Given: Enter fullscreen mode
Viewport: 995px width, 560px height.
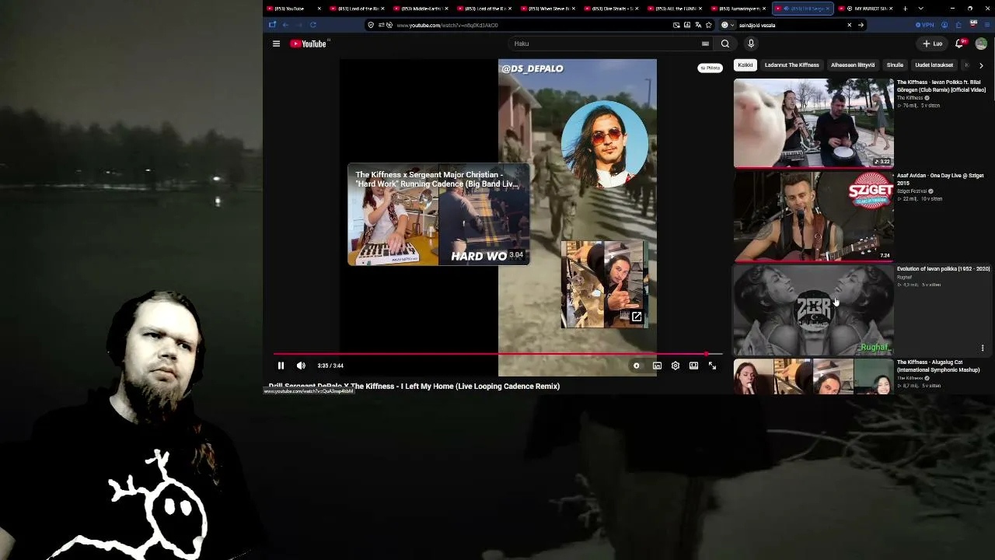Looking at the screenshot, I should pyautogui.click(x=712, y=366).
